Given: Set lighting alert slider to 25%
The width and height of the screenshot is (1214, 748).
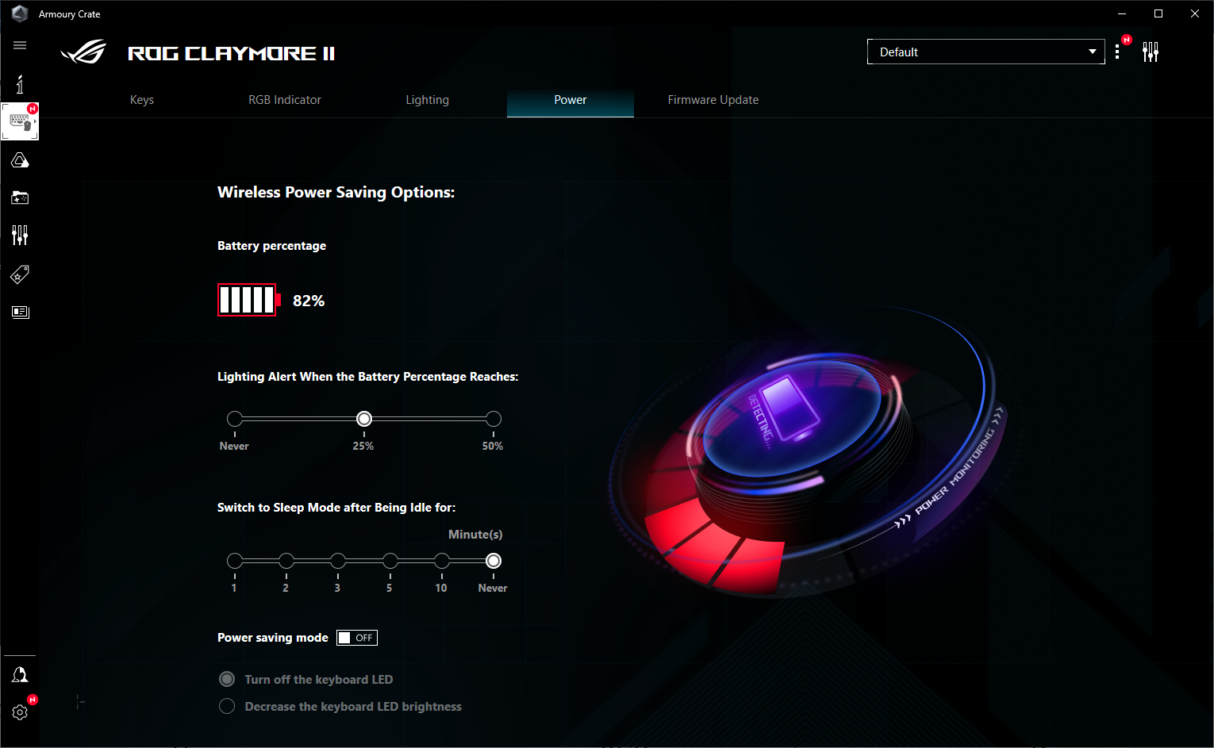Looking at the screenshot, I should [x=364, y=419].
